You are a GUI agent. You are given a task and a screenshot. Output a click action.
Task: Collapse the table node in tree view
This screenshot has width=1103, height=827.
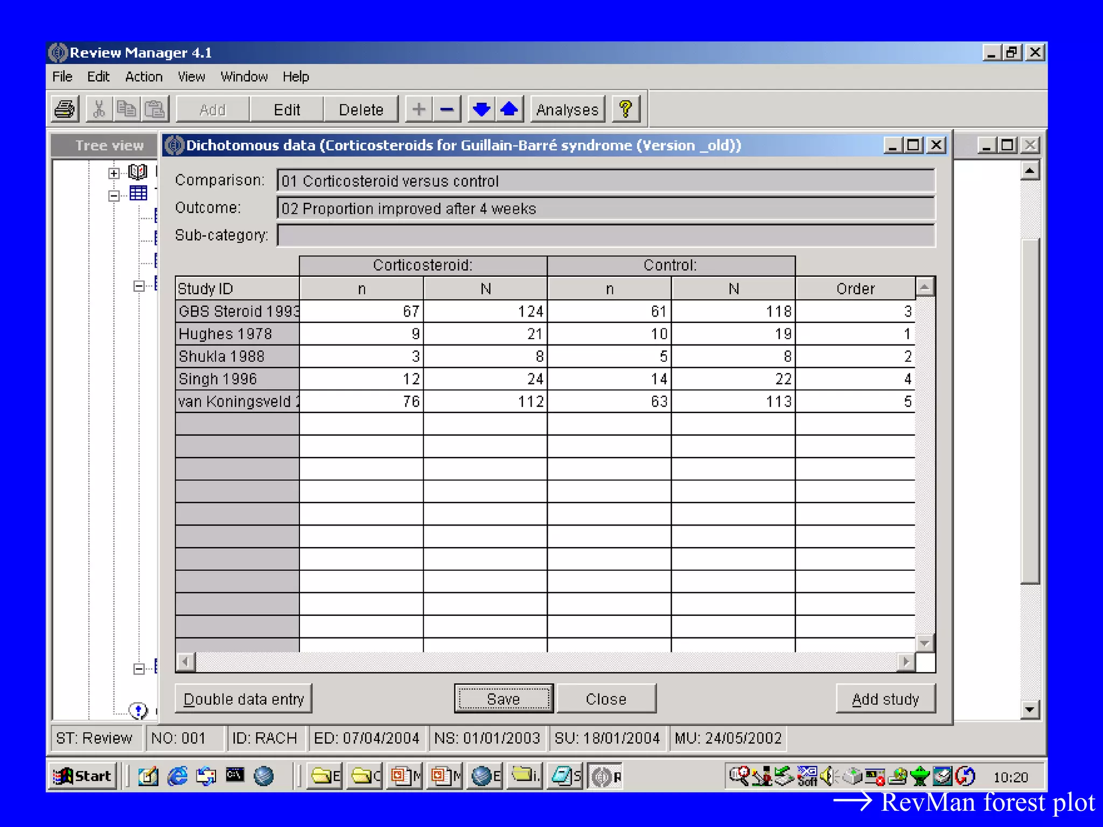113,195
